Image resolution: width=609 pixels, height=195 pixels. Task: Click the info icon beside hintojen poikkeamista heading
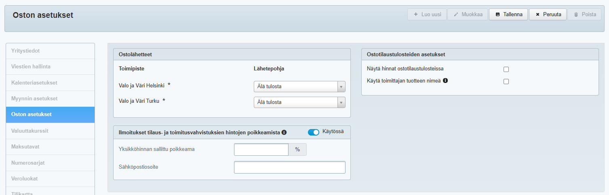coord(284,132)
